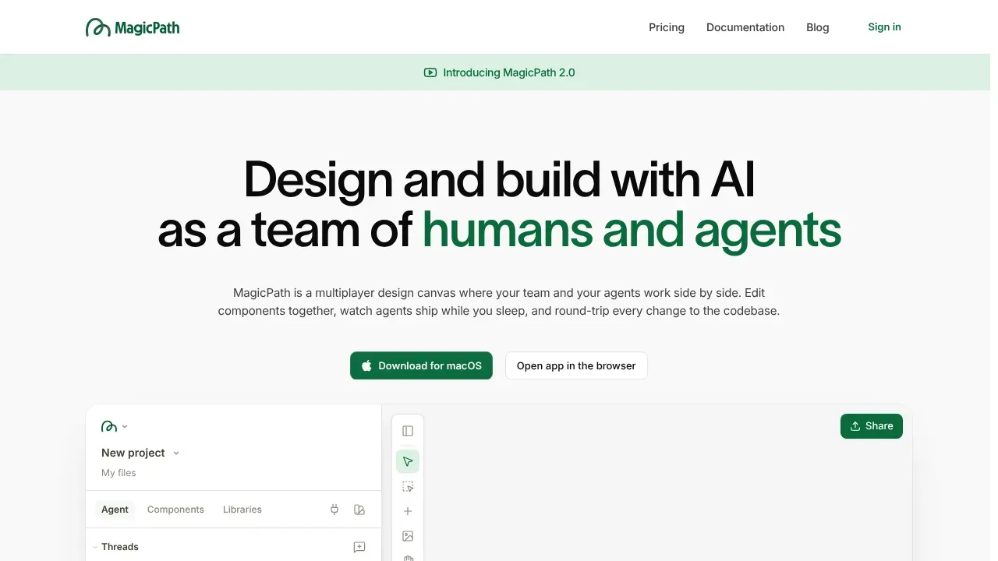Switch to the Agent tab
The width and height of the screenshot is (998, 561).
115,510
